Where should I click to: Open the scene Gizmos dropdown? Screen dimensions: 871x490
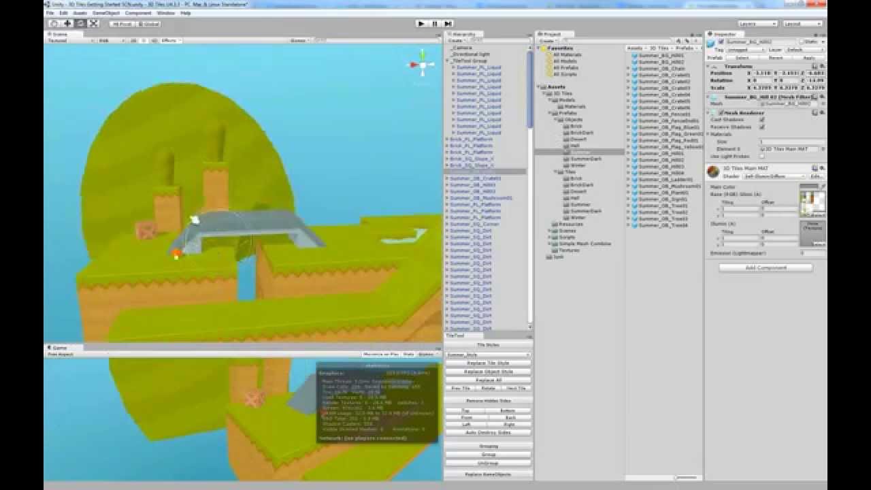click(301, 41)
